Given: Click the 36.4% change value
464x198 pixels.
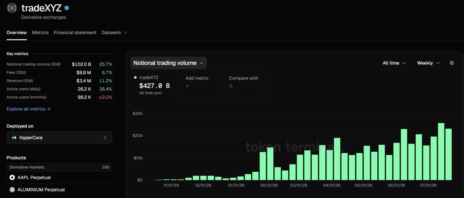Looking at the screenshot, I should coord(106,89).
